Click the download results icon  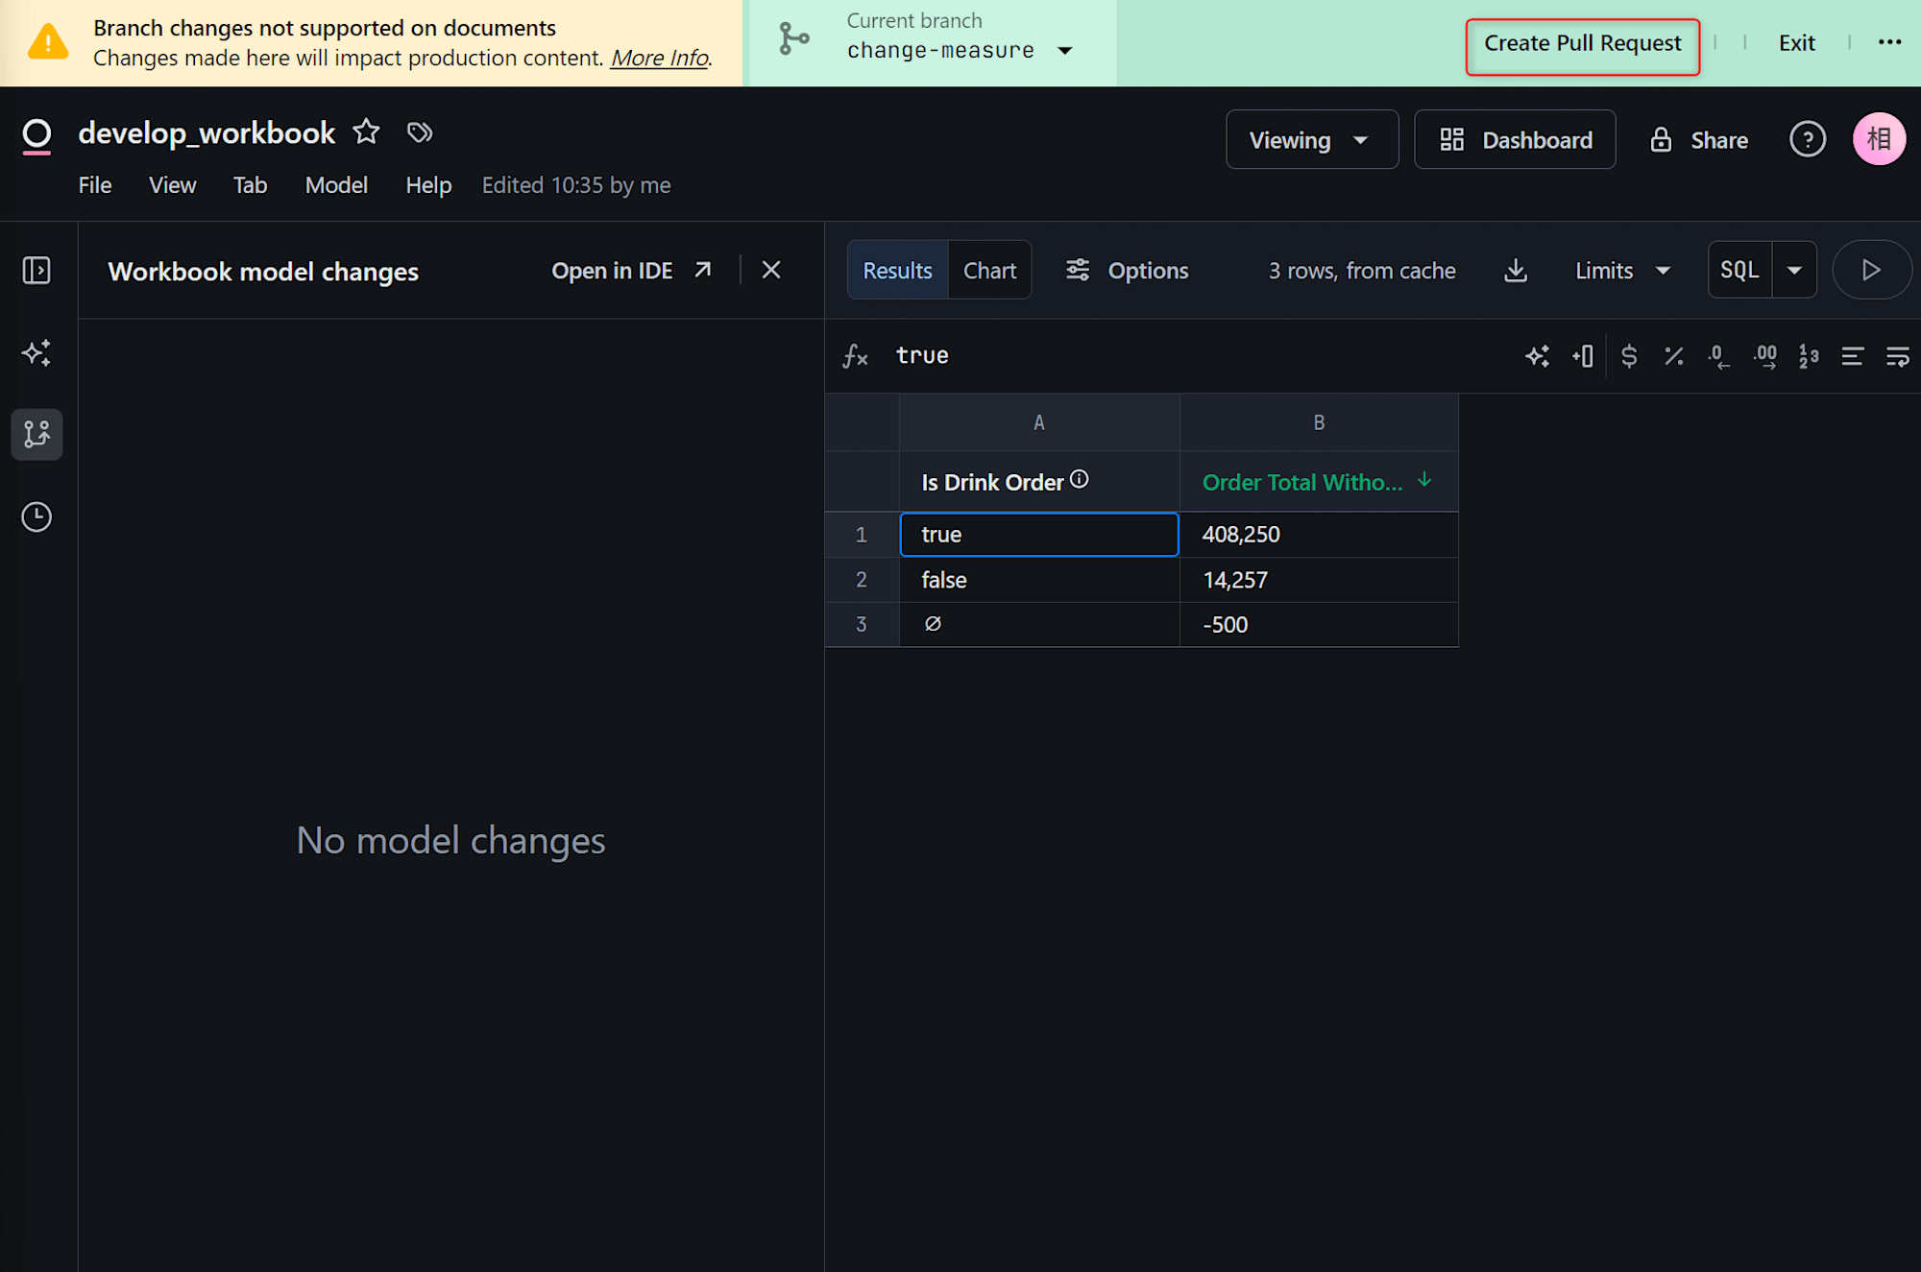(1515, 270)
